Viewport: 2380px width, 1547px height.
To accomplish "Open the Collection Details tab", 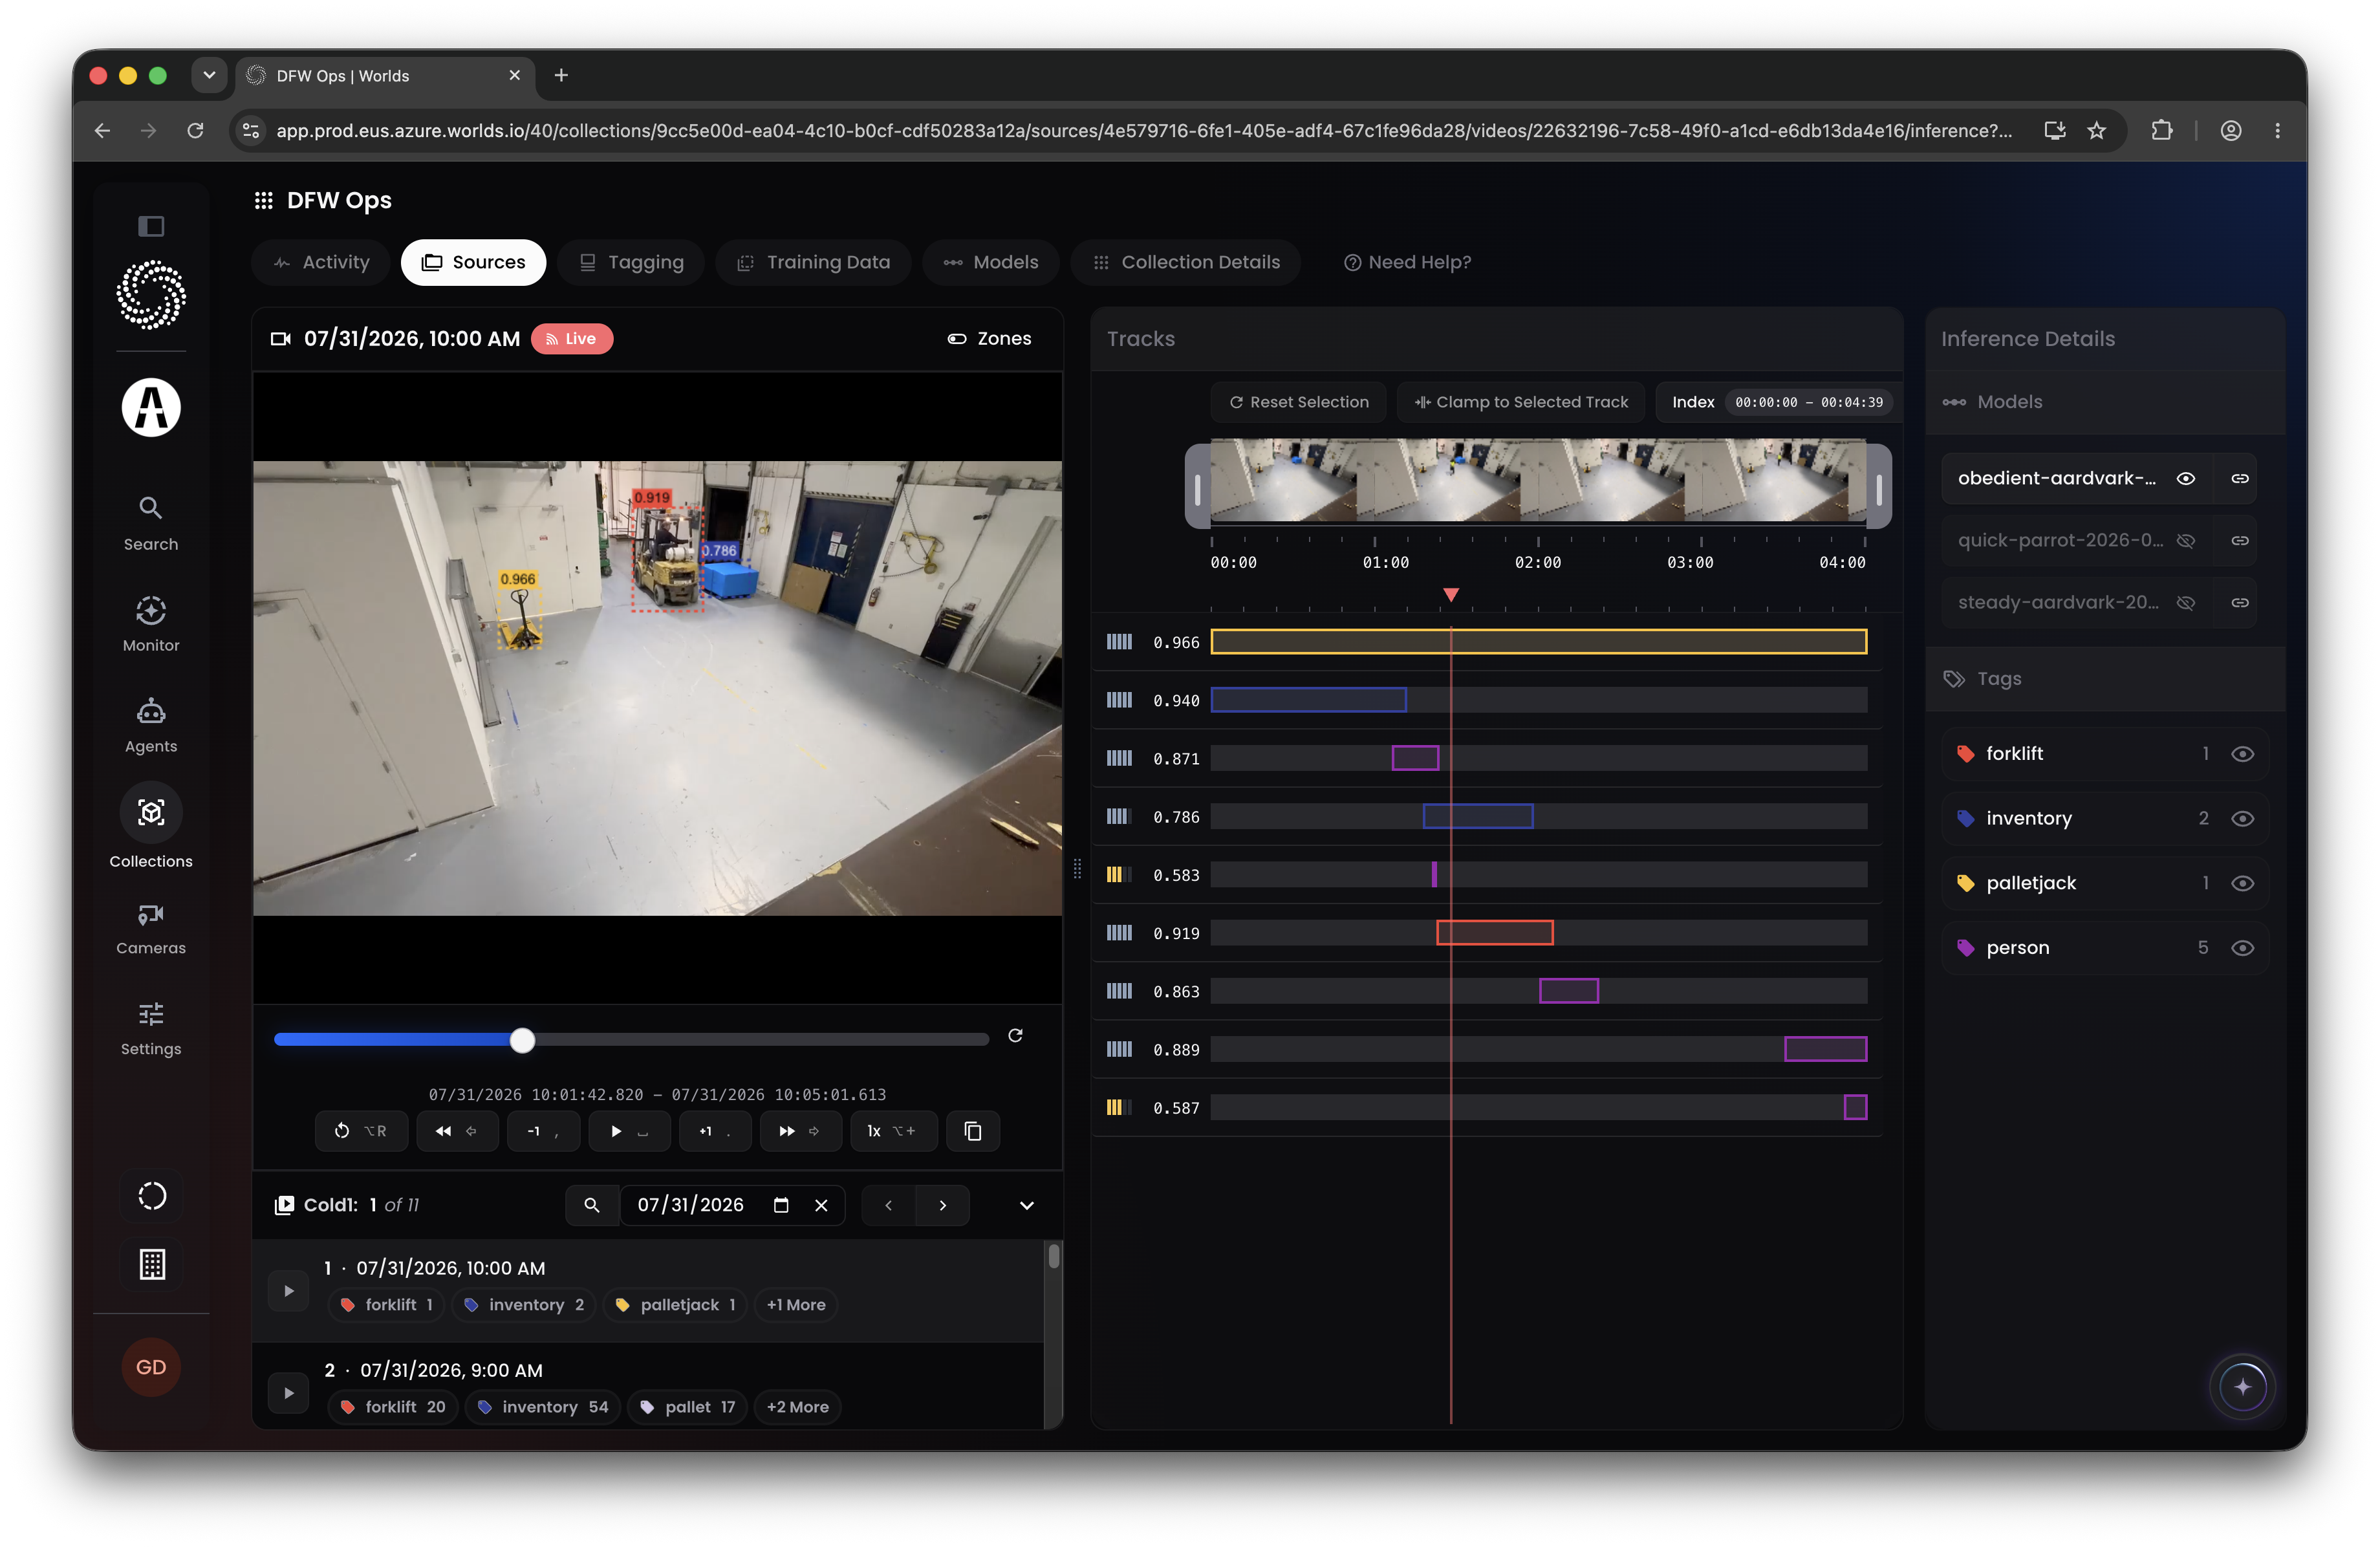I will pyautogui.click(x=1185, y=262).
